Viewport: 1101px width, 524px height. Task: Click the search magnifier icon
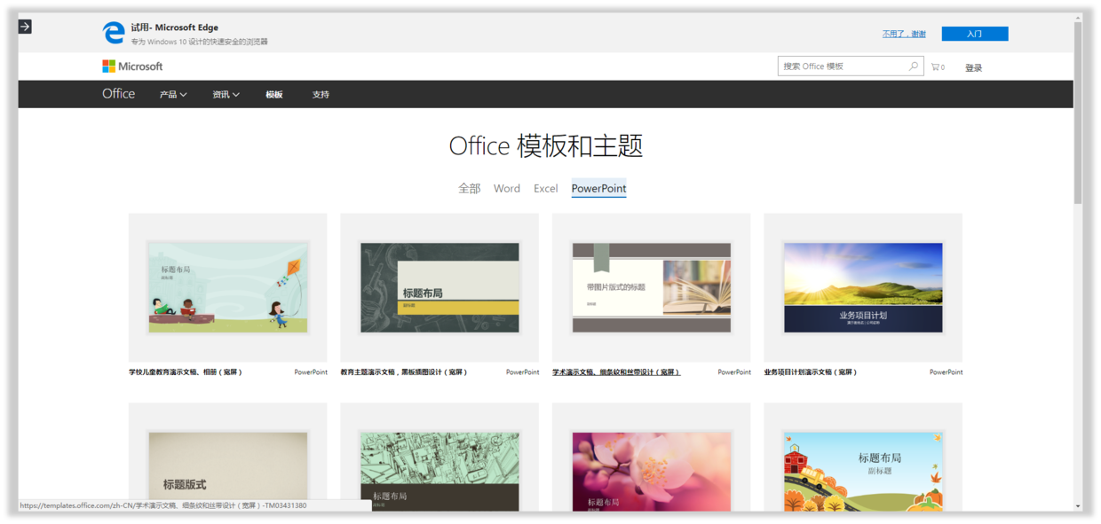click(914, 66)
